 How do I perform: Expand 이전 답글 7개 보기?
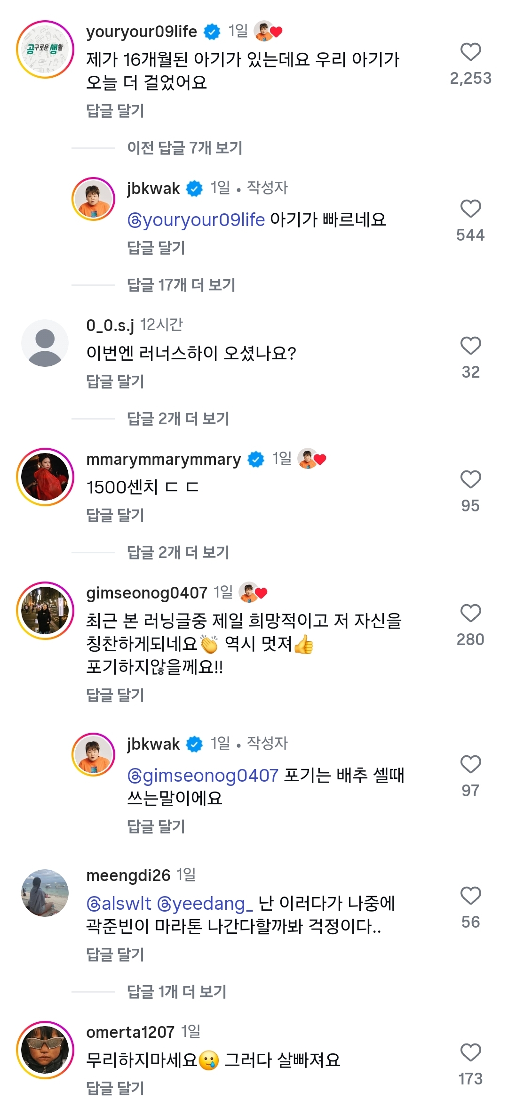184,148
